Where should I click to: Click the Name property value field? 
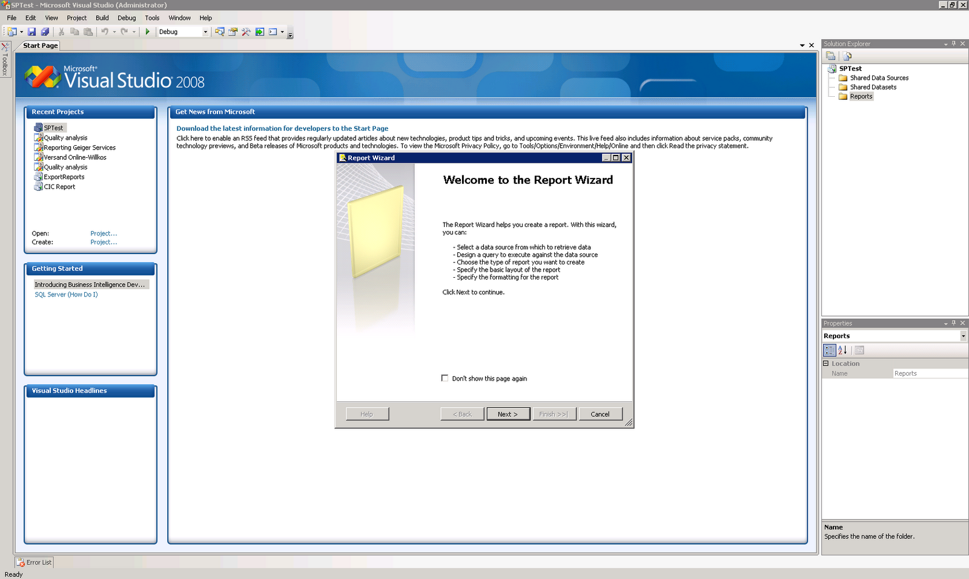point(930,373)
